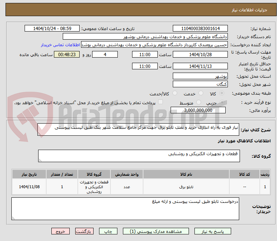Click the response deadline date 1404/10/28
Image resolution: width=277 pixels, height=241 pixels.
200,54
